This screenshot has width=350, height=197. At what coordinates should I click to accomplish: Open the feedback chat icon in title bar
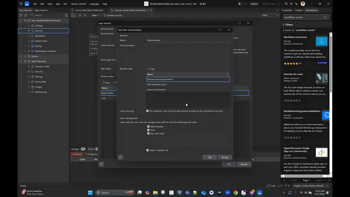pos(286,4)
